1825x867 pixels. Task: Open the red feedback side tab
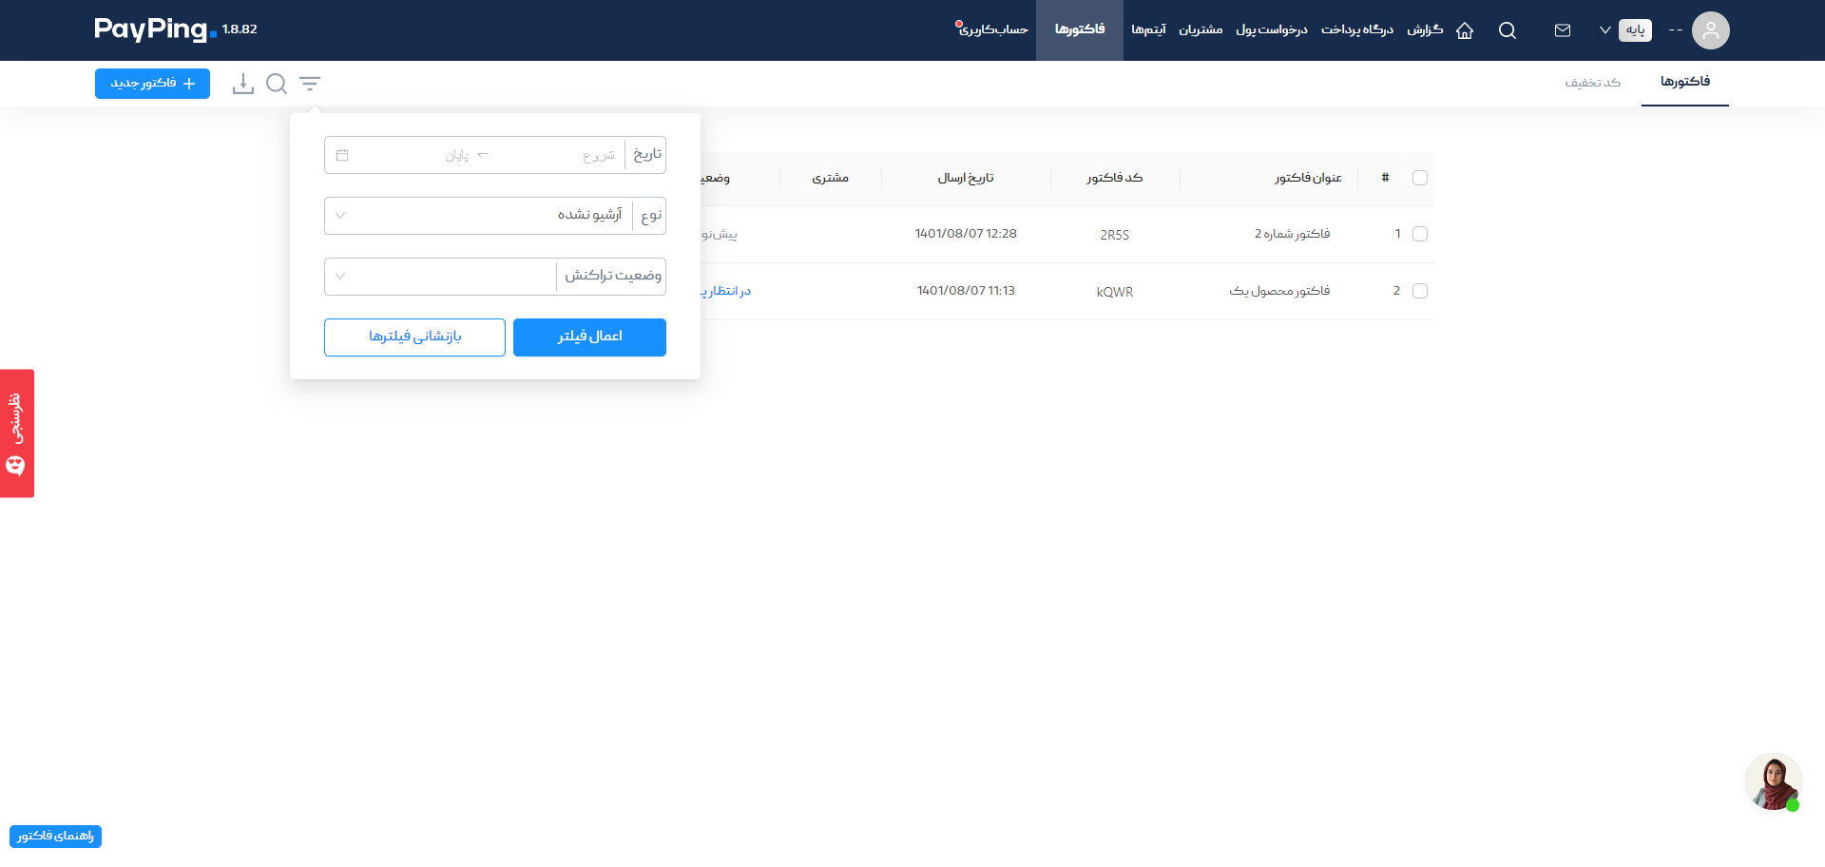click(x=17, y=433)
